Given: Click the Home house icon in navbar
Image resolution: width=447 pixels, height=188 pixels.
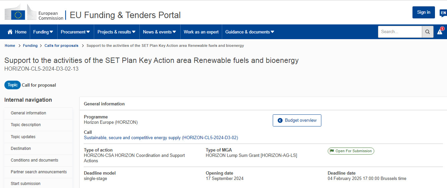Looking at the screenshot, I should pyautogui.click(x=10, y=32).
